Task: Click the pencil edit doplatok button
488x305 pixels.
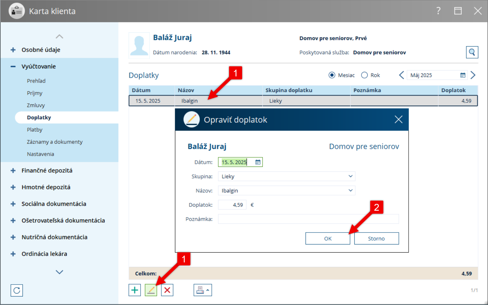Action: [151, 290]
